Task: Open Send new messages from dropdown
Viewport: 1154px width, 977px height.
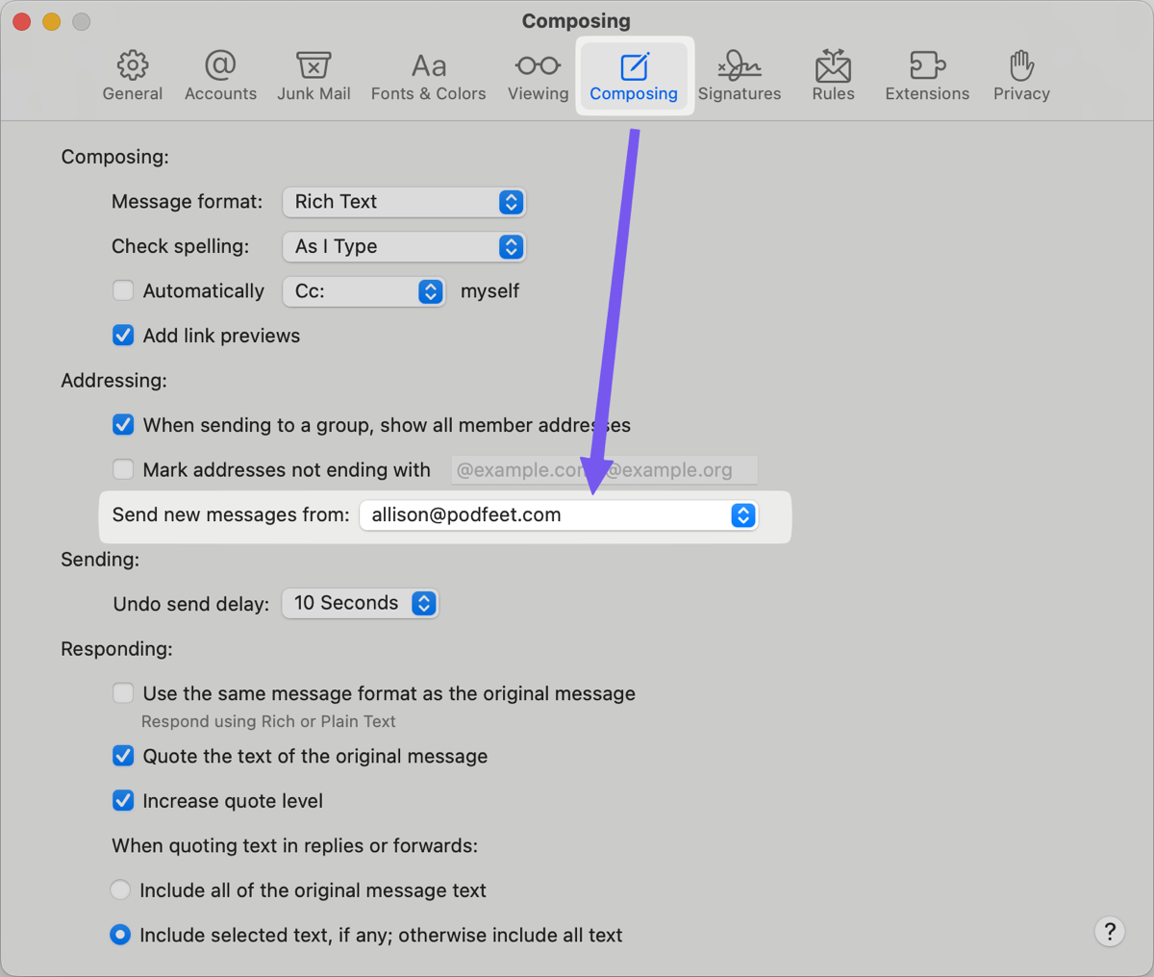Action: (x=558, y=515)
